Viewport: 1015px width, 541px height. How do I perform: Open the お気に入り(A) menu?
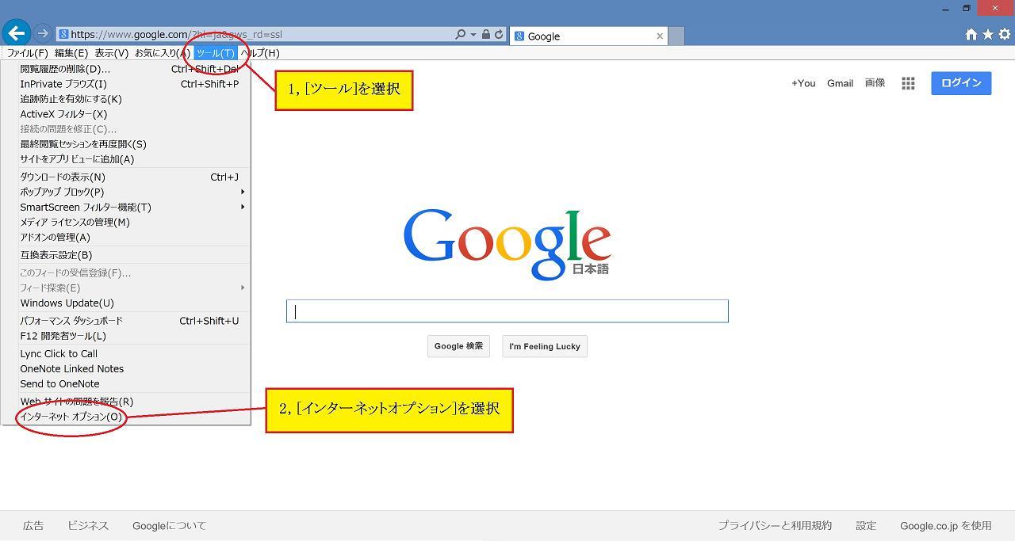coord(163,53)
